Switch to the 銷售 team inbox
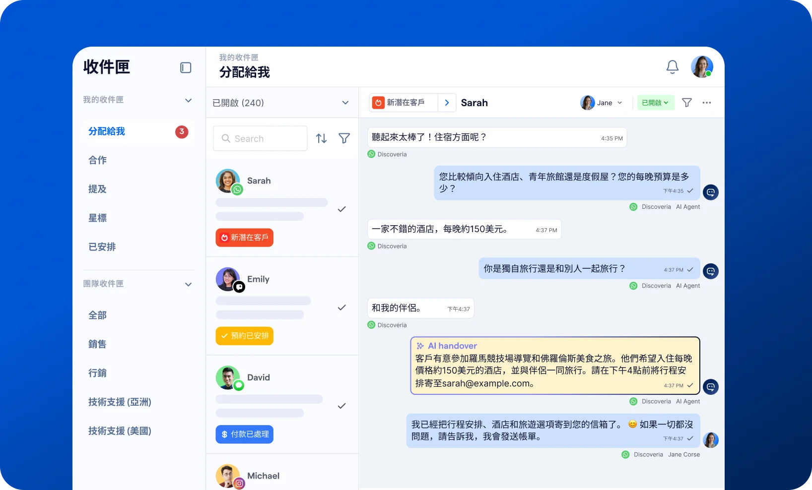Screen dimensions: 812x490 (97, 344)
